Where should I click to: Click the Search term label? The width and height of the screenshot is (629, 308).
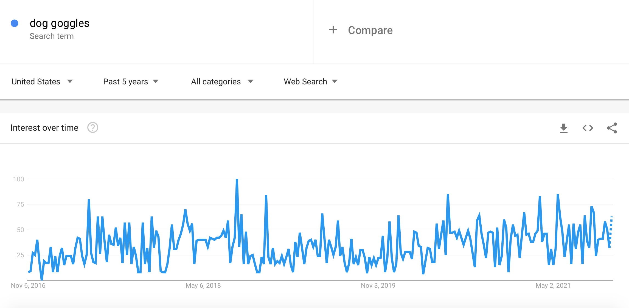click(52, 36)
